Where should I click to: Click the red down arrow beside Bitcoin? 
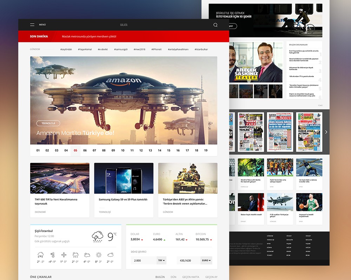211,240
